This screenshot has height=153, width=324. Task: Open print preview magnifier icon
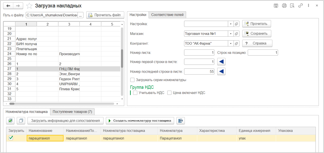pos(292,6)
